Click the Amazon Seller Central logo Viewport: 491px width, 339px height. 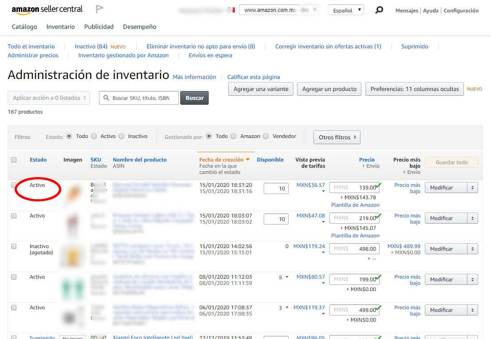click(47, 9)
